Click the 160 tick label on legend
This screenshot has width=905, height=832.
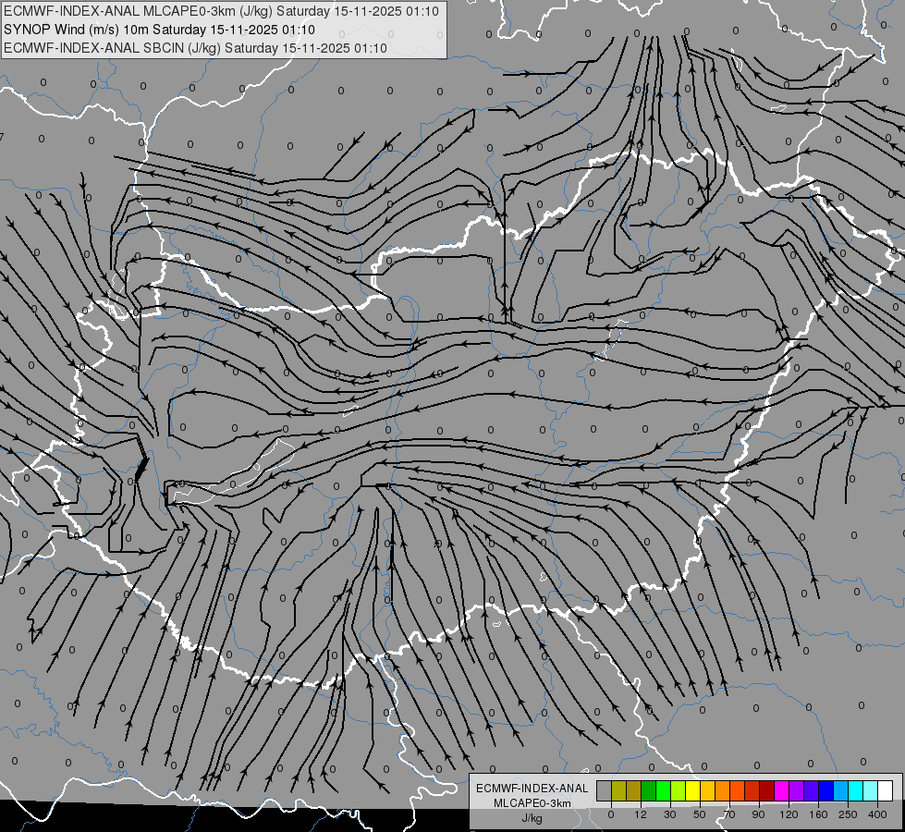click(x=818, y=814)
